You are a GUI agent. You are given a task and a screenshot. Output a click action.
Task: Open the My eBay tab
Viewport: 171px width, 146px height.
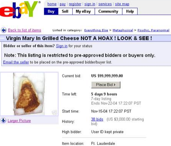pyautogui.click(x=83, y=11)
